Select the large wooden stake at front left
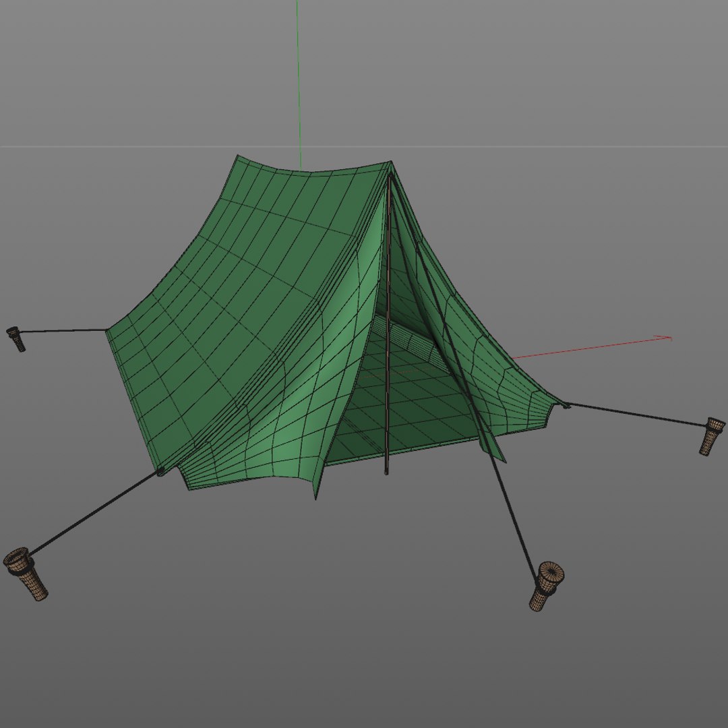Screen dimensions: 728x728 (x=25, y=574)
